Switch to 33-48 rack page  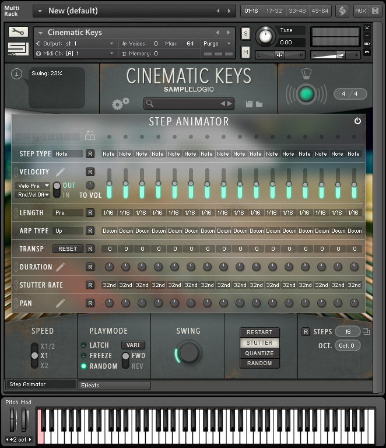pyautogui.click(x=297, y=11)
